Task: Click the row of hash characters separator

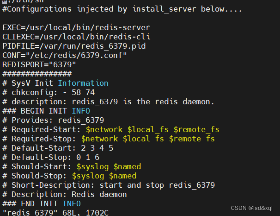Action: 37,74
